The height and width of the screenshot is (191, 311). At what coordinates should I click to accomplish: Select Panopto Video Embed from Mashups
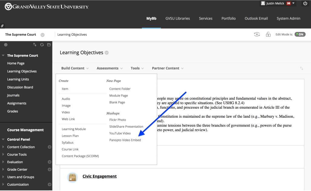(x=125, y=140)
